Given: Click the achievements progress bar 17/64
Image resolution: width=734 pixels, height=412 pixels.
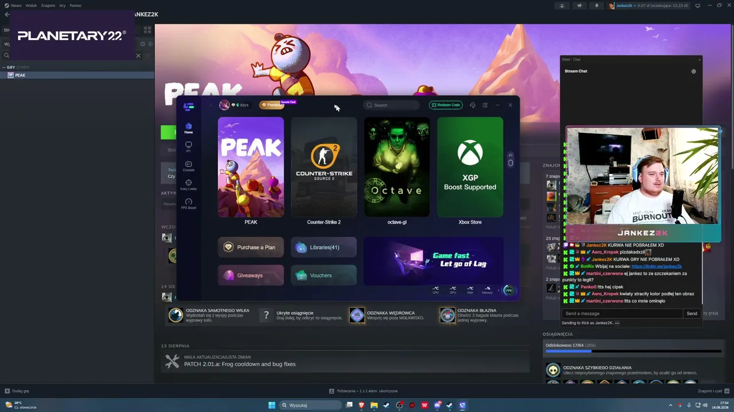Looking at the screenshot, I should coord(633,351).
